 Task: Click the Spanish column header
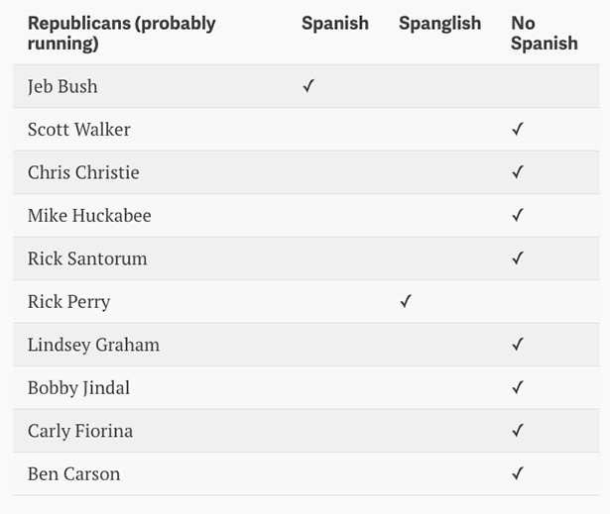pyautogui.click(x=334, y=24)
